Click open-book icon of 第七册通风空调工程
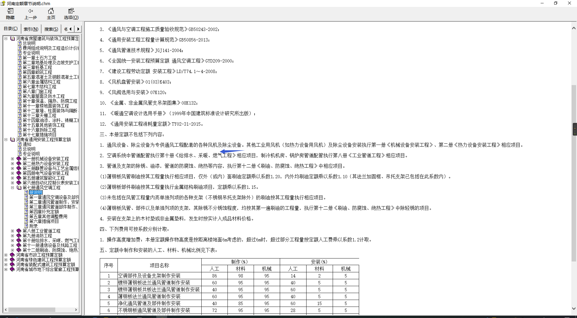The height and width of the screenshot is (318, 577). click(x=19, y=188)
